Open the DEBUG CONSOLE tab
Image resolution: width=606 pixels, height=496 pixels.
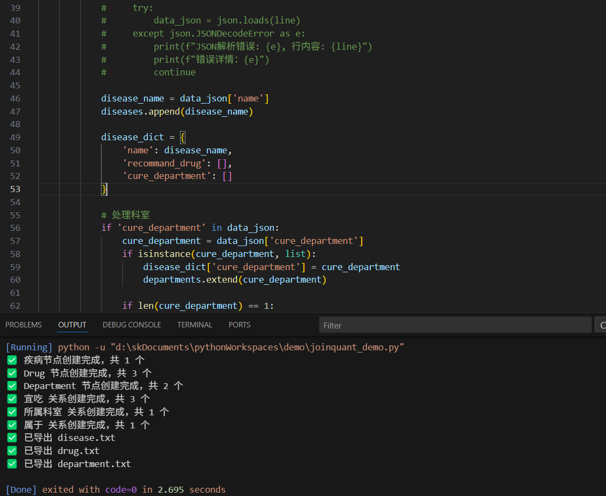pyautogui.click(x=132, y=325)
